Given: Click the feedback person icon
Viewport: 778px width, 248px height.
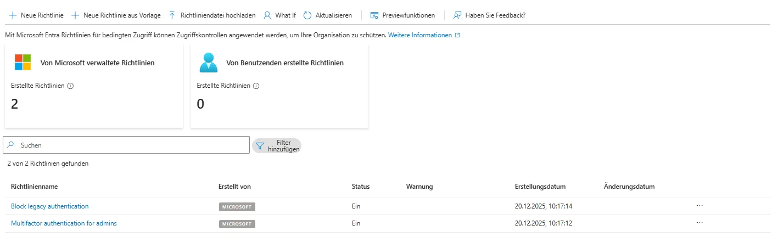Looking at the screenshot, I should [x=457, y=15].
